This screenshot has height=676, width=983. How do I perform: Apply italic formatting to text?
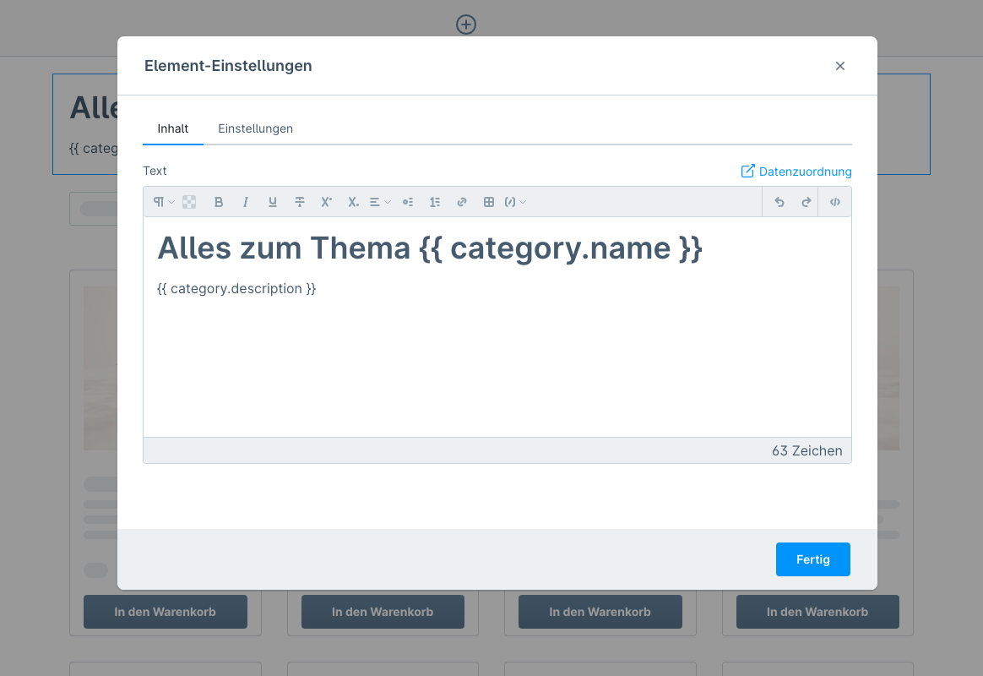[x=246, y=202]
